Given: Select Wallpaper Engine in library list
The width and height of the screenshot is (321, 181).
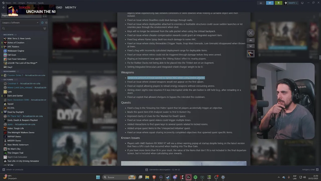Looking at the screenshot, I should tap(16, 51).
